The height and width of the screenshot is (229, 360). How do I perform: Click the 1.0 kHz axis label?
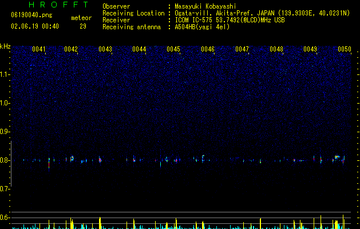(x=5, y=103)
